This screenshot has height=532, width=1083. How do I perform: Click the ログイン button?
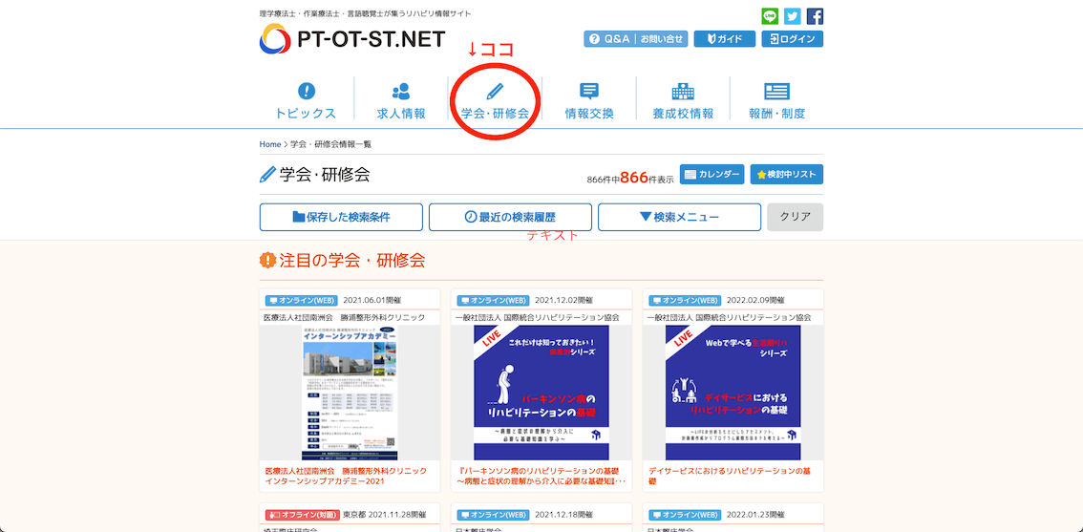pyautogui.click(x=793, y=39)
